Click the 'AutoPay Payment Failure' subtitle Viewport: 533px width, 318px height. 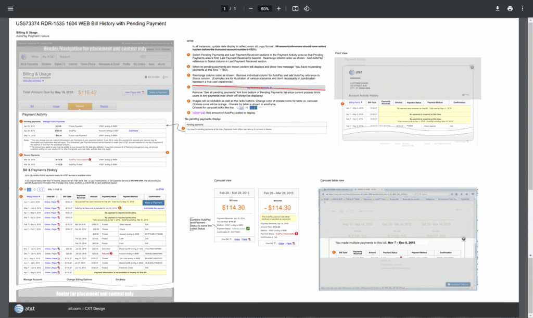[x=33, y=36]
